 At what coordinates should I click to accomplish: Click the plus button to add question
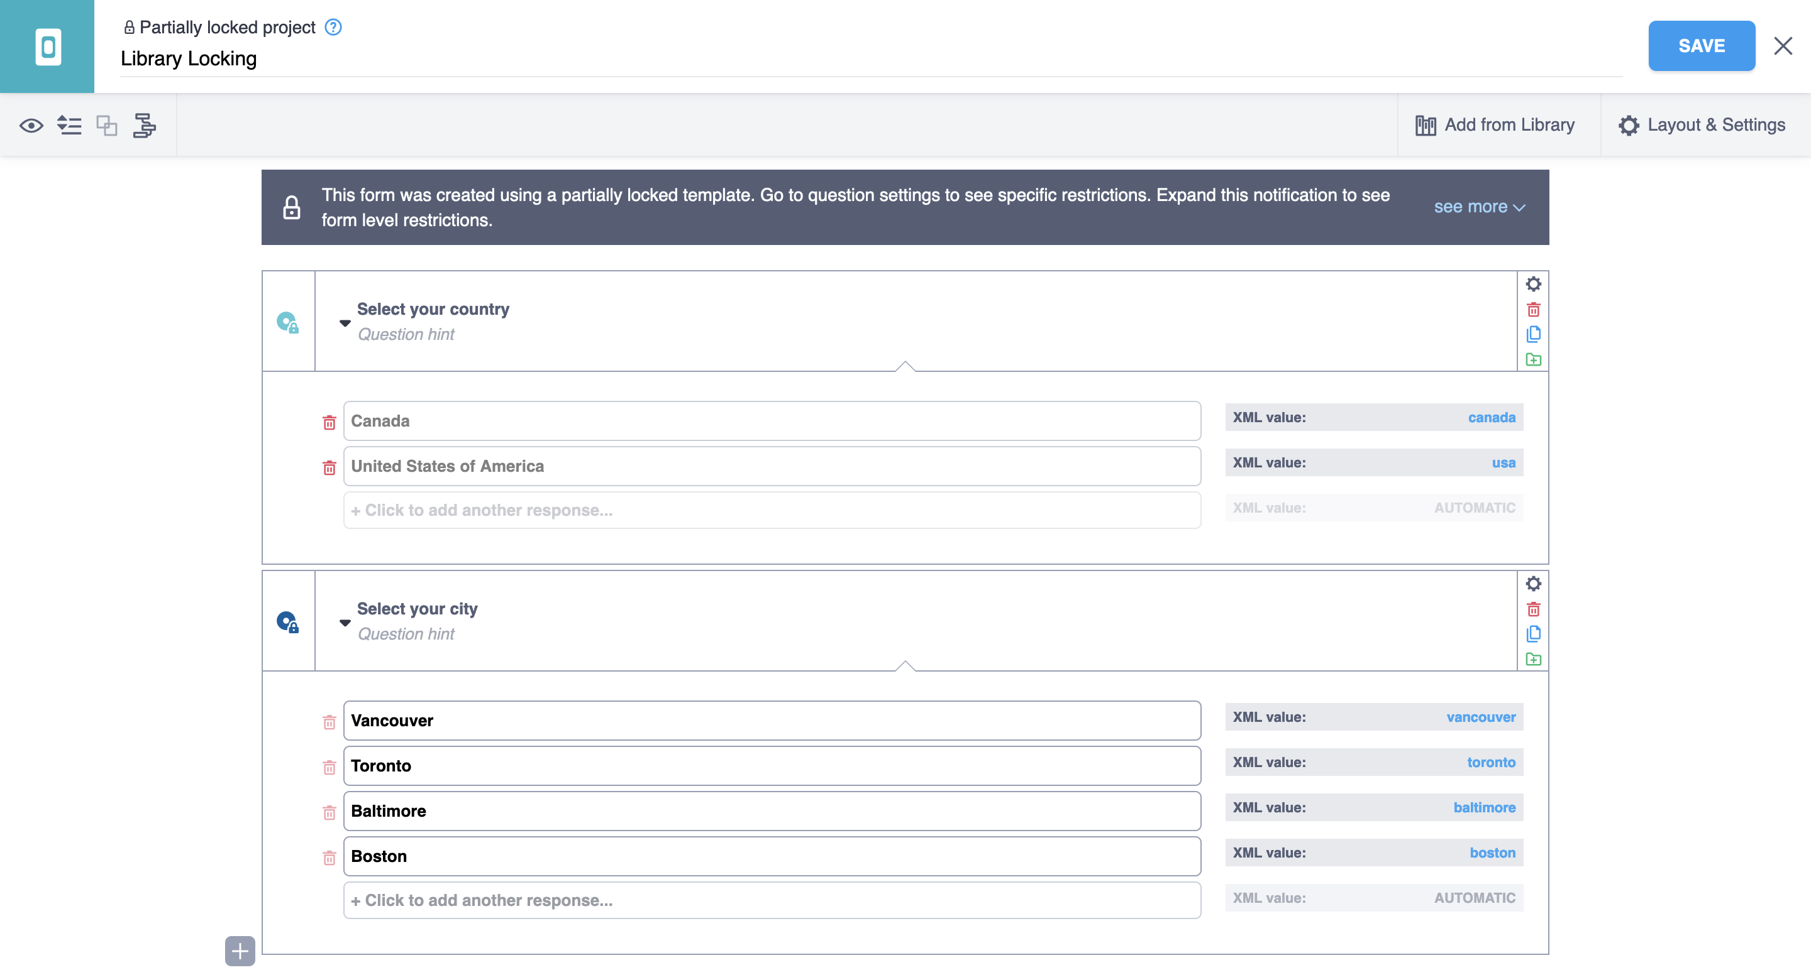[240, 951]
